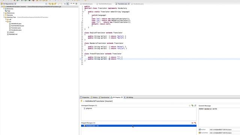Click add all files to index icon
Image resolution: width=240 pixels, height=135 pixels.
click(x=192, y=106)
